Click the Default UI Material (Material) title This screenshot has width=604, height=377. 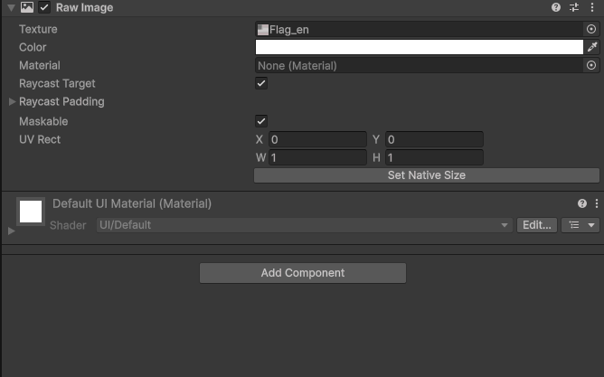132,203
